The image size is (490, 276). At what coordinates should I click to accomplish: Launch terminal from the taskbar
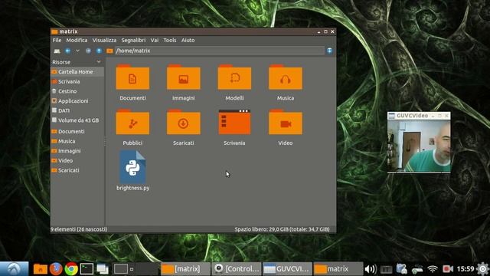87,269
